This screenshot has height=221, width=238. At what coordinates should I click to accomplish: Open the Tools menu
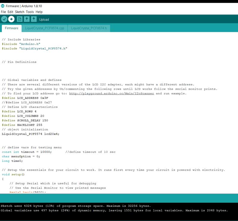pyautogui.click(x=30, y=12)
